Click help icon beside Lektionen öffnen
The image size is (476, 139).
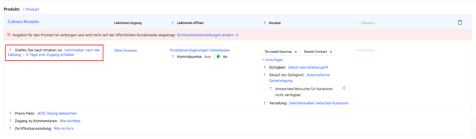point(173,23)
